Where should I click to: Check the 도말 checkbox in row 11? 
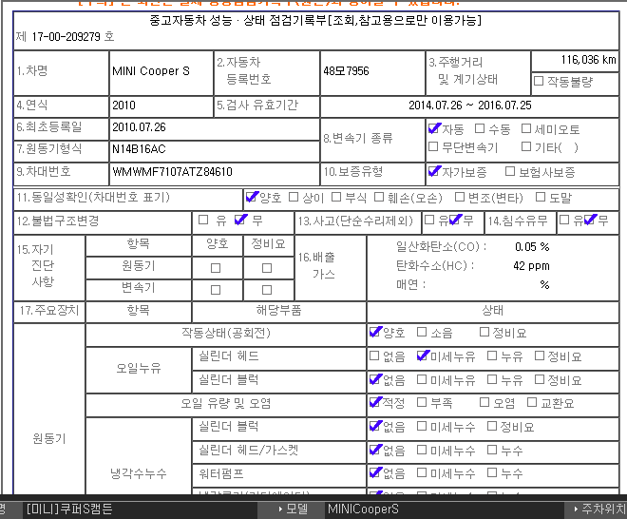coord(541,198)
